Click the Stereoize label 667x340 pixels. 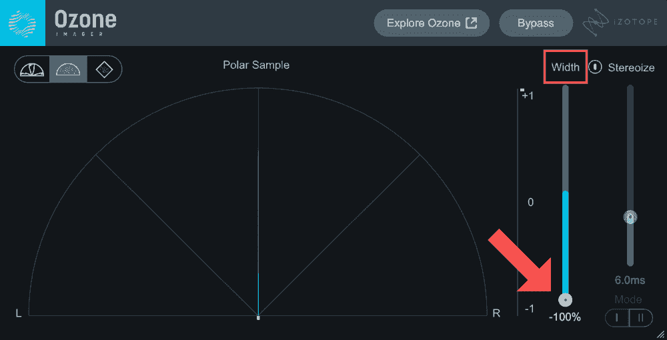[x=631, y=67]
